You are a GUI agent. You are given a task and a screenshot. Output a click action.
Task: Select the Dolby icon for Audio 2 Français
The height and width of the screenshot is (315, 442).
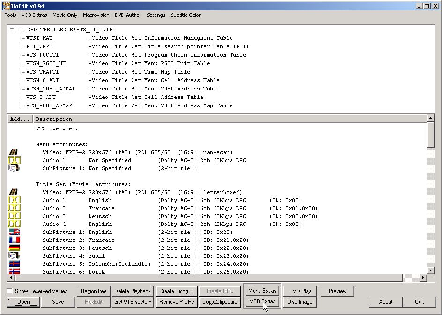click(15, 208)
